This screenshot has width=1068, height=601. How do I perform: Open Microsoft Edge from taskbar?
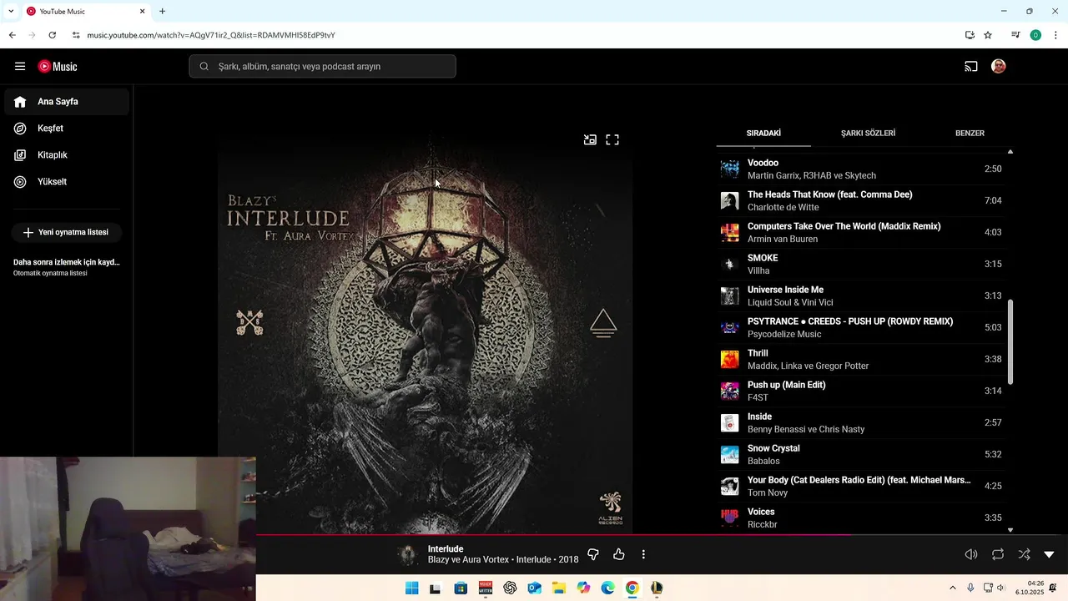(x=608, y=588)
